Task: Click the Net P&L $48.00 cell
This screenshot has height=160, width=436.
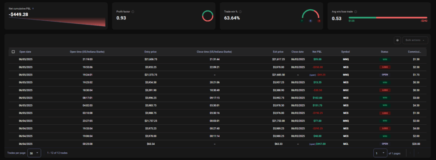Action: [317, 136]
